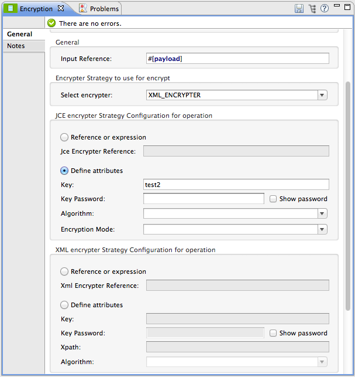This screenshot has width=355, height=377.
Task: Click the vertical scrollbar thumb
Action: [x=348, y=196]
